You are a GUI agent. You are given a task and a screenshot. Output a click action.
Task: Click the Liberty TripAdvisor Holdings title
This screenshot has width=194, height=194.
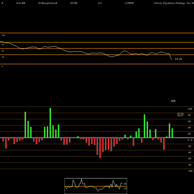pyautogui.click(x=172, y=3)
